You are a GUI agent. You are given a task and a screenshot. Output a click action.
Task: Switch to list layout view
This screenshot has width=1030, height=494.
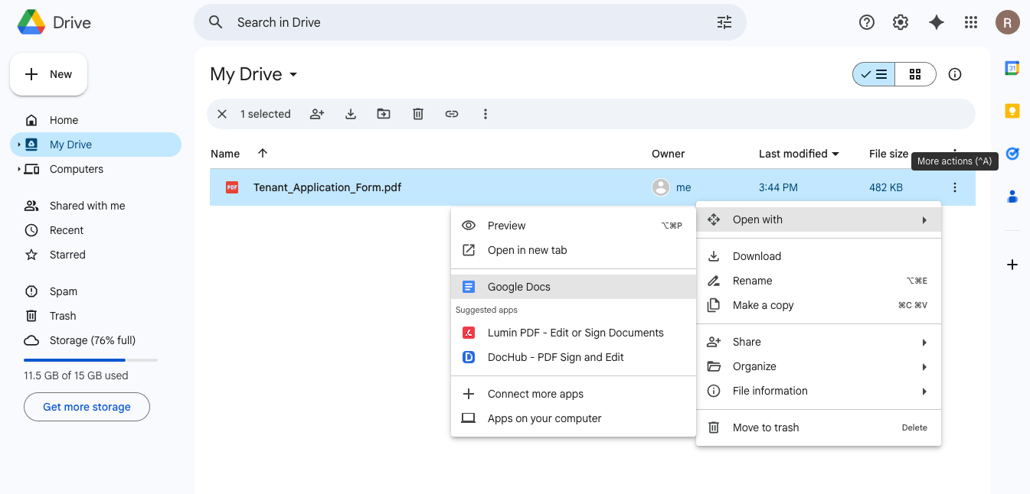pyautogui.click(x=874, y=74)
